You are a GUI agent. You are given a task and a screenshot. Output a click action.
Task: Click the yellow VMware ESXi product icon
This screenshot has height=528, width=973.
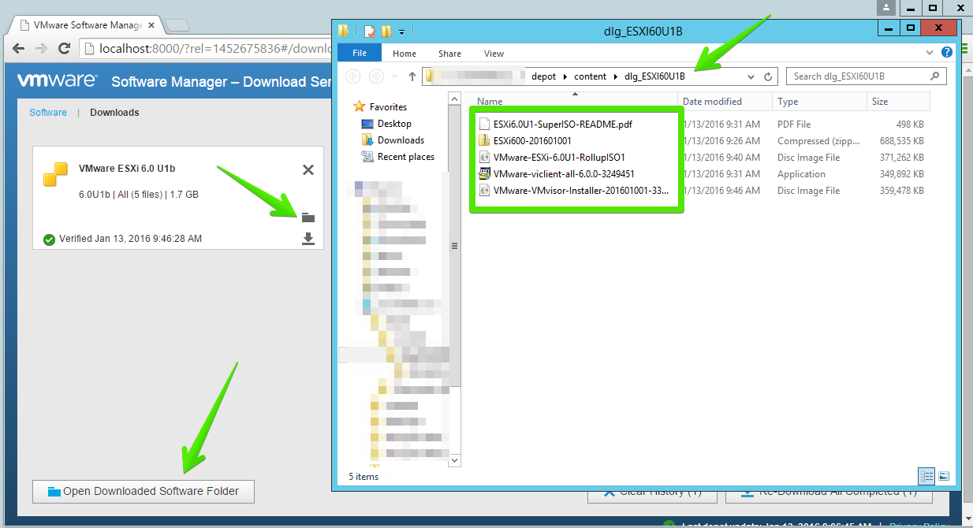56,173
